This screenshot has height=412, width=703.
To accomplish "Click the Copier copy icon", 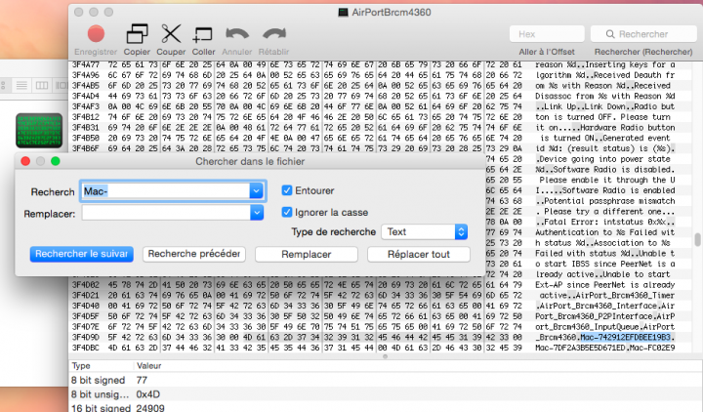I will (x=137, y=34).
